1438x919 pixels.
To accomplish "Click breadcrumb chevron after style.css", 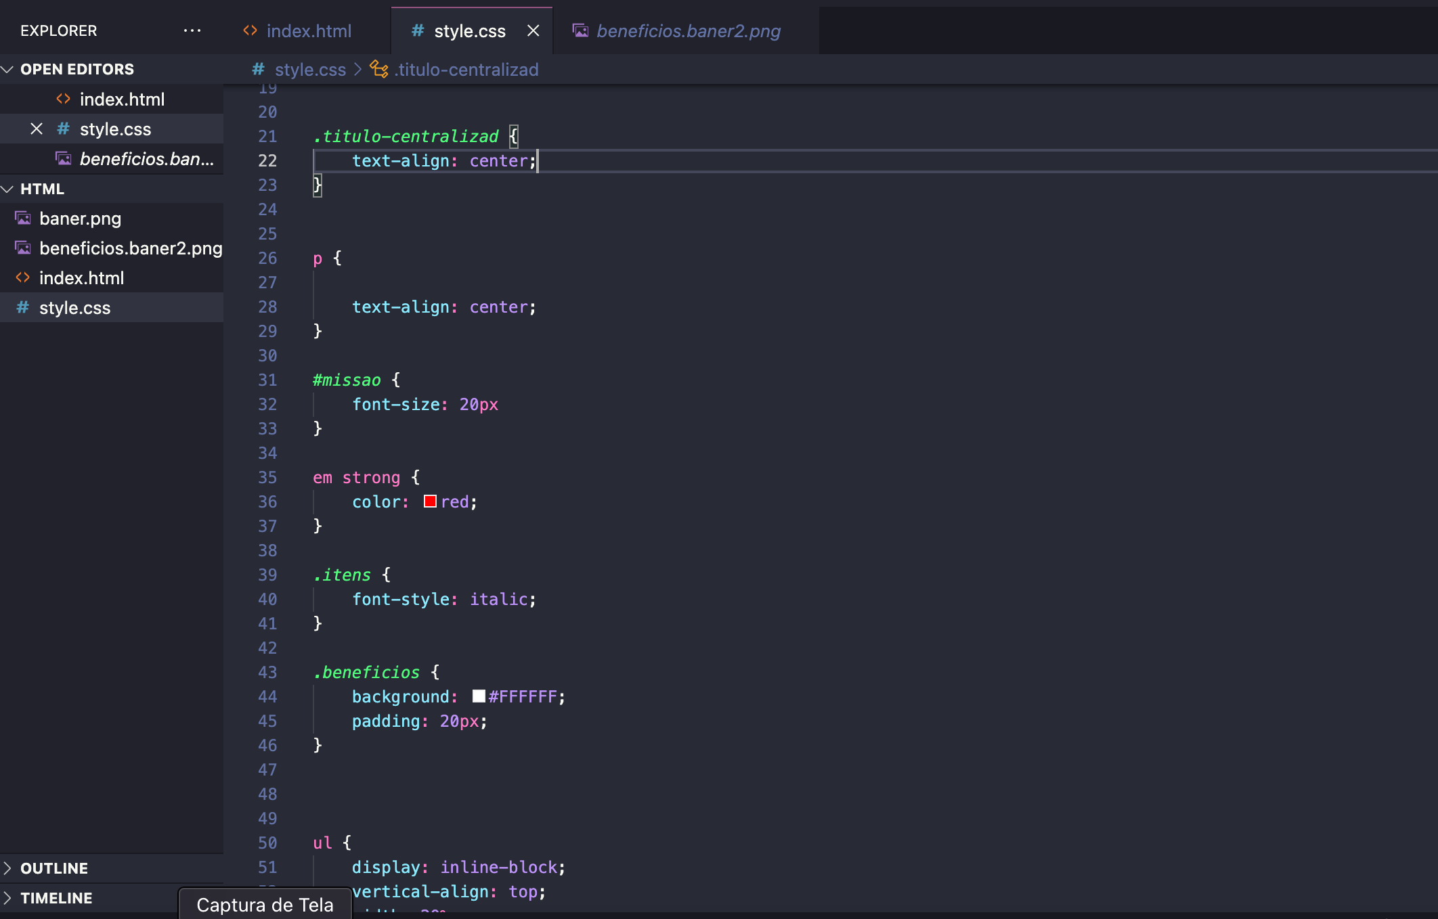I will pyautogui.click(x=357, y=69).
